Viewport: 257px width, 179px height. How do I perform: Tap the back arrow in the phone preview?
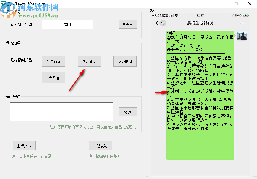click(x=157, y=23)
